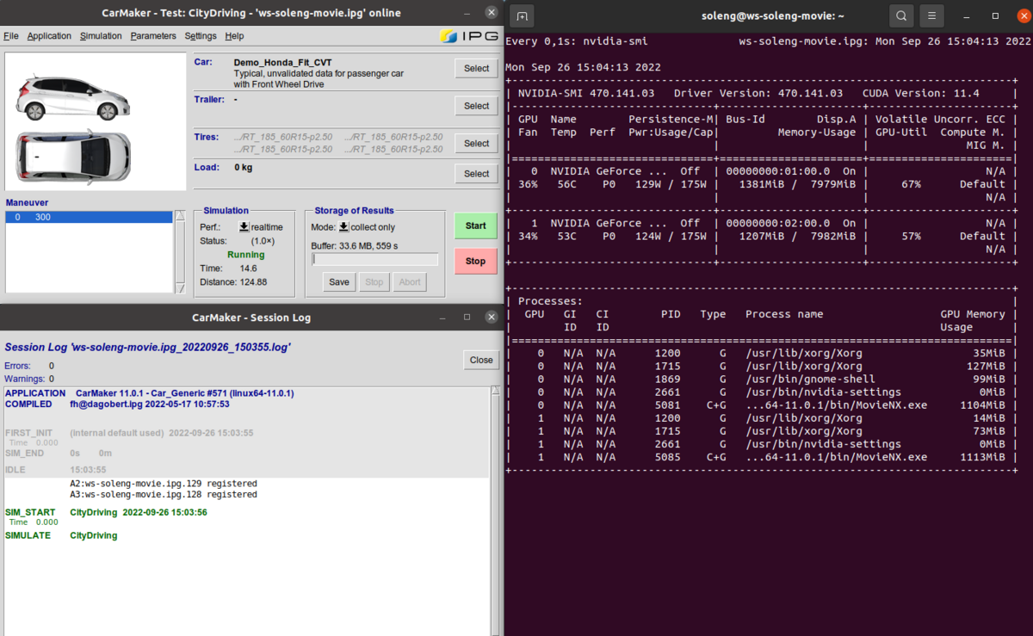This screenshot has height=636, width=1033.
Task: Click Select button for Tires
Action: click(476, 144)
